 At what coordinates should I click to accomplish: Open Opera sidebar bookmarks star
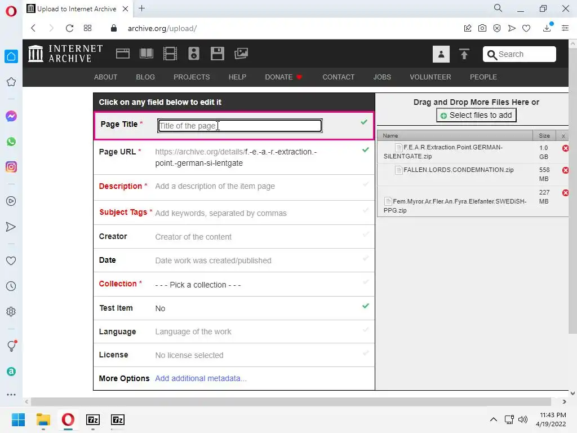coord(11,82)
